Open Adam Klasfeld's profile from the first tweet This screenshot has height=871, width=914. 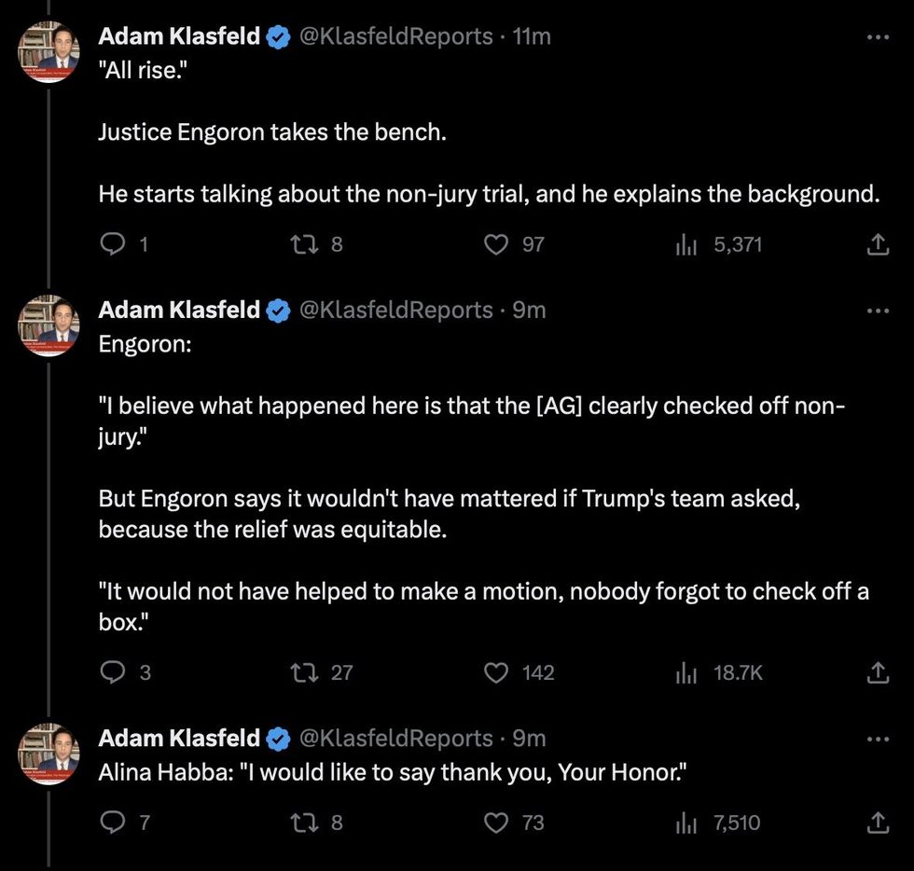(x=179, y=36)
